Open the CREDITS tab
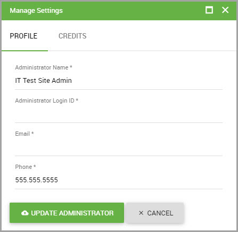Viewport: 238px width, 232px height. (x=72, y=36)
